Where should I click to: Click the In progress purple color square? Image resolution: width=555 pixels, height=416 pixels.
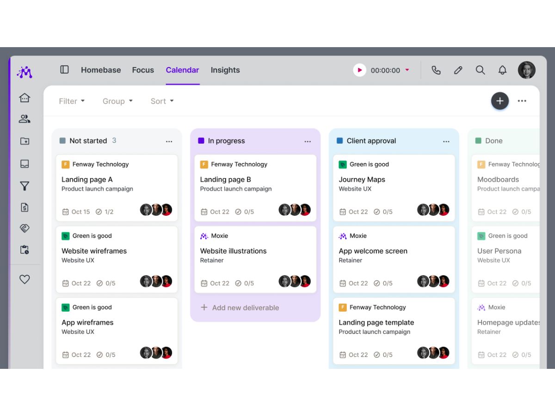pyautogui.click(x=201, y=141)
